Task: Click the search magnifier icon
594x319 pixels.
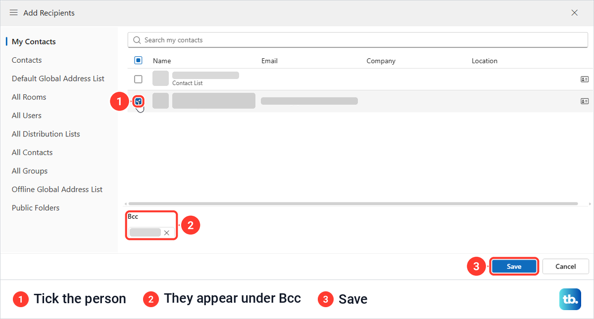Action: (137, 40)
